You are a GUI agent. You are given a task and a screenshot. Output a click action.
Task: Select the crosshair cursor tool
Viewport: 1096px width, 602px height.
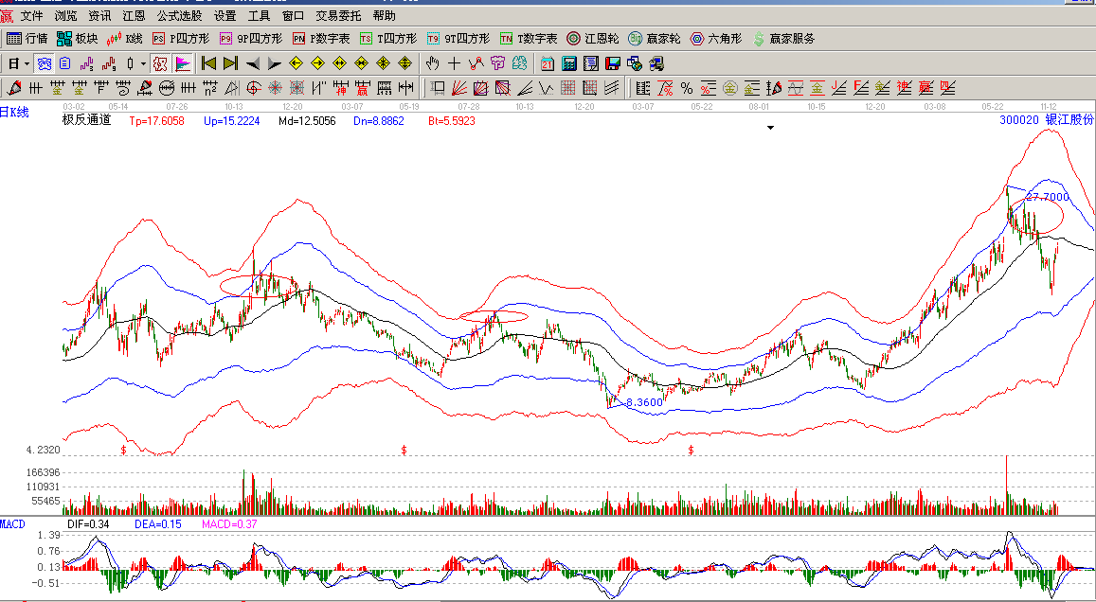point(454,63)
